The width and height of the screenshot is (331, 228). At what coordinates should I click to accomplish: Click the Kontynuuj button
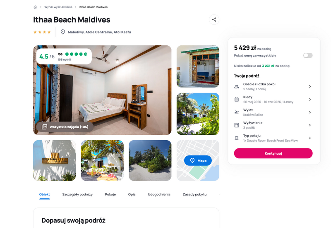(273, 153)
